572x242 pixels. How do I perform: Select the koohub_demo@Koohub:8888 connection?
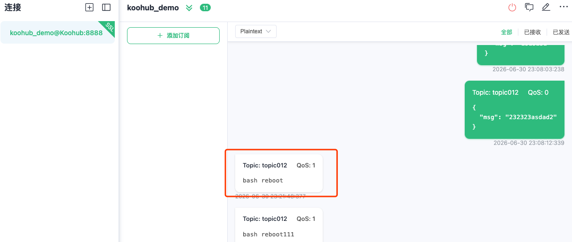tap(57, 32)
